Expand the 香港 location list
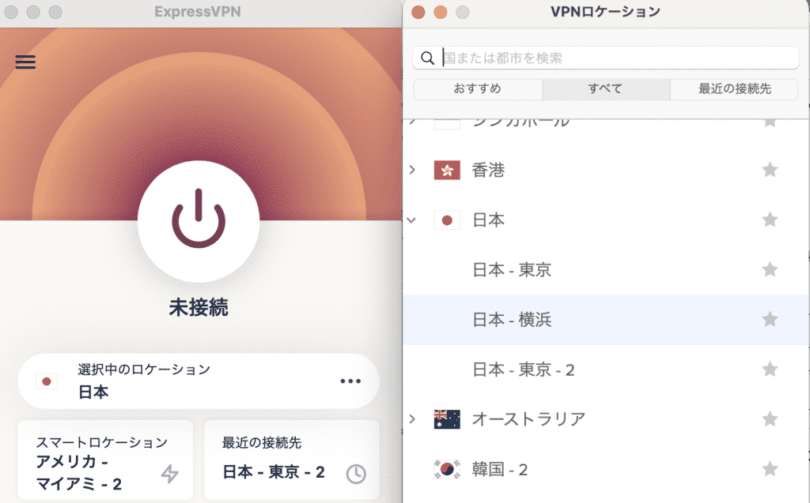Screen dimensions: 810x503 [412, 170]
